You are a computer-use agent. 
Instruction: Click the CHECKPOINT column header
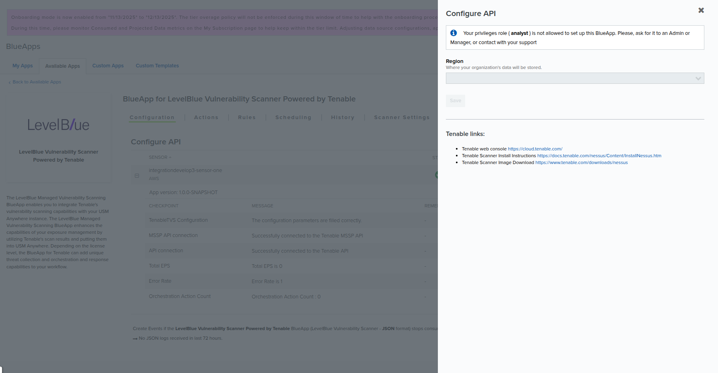[x=164, y=206]
